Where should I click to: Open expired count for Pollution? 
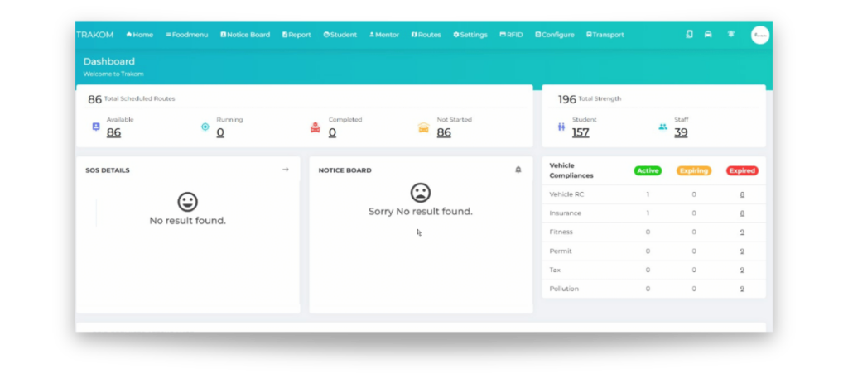743,289
